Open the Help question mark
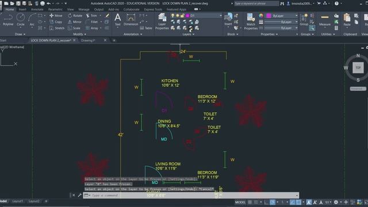Image resolution: width=368 pixels, height=207 pixels. point(336,3)
